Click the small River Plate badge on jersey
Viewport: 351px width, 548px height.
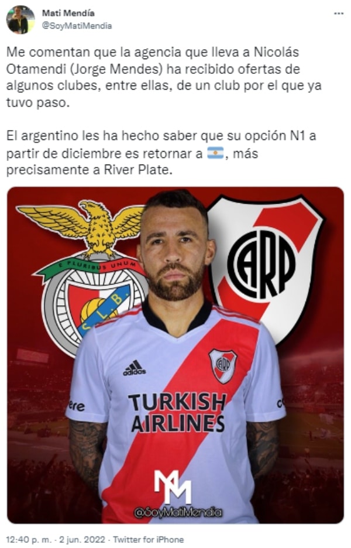click(223, 365)
